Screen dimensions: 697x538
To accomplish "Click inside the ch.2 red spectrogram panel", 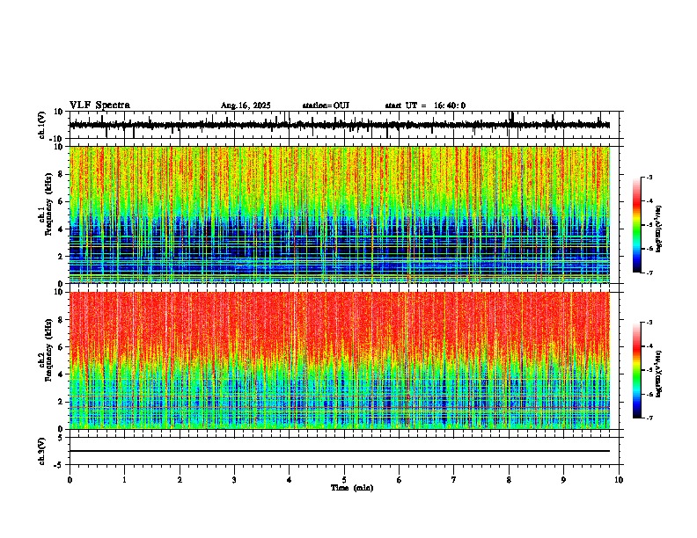I will (x=340, y=360).
